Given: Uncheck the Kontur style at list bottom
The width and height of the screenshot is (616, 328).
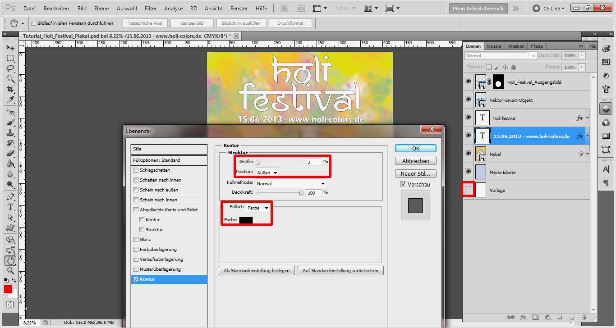Looking at the screenshot, I should coord(136,279).
